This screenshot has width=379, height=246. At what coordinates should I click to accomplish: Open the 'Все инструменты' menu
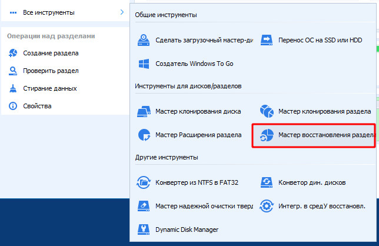(x=49, y=12)
